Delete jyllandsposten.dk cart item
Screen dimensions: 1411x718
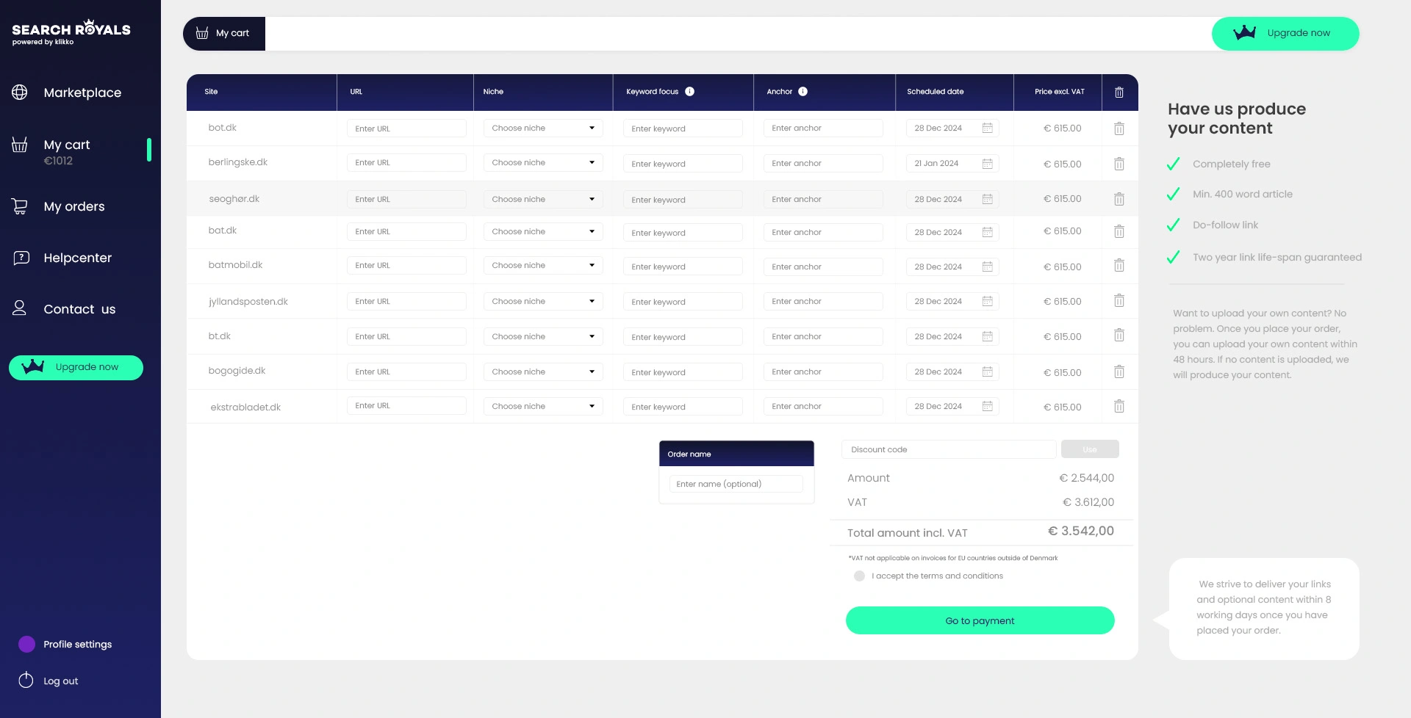point(1119,300)
